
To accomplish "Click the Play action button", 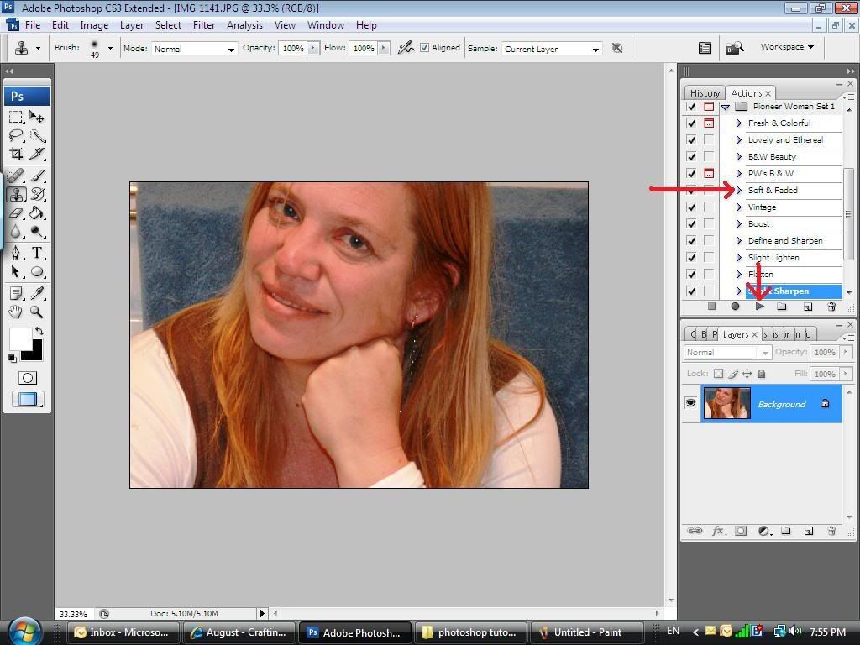I will (x=759, y=307).
